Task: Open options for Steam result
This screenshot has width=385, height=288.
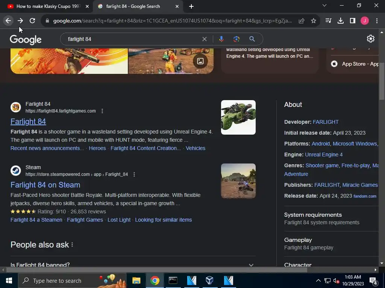Action: point(134,174)
